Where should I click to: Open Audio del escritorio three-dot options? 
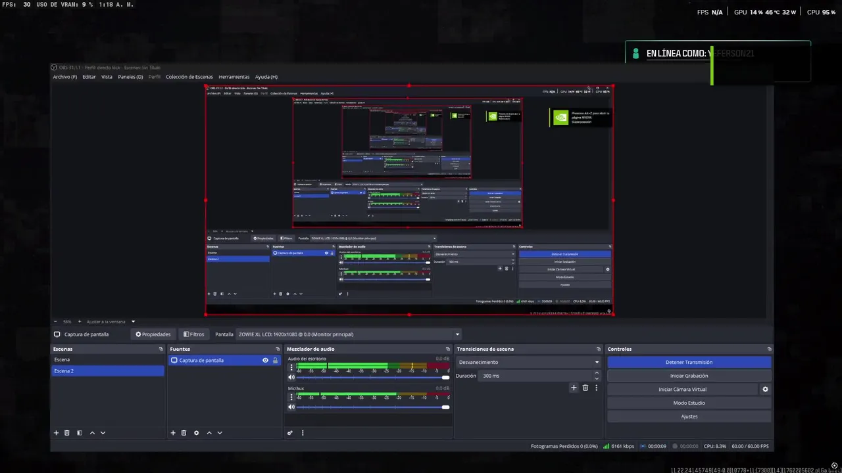click(291, 367)
